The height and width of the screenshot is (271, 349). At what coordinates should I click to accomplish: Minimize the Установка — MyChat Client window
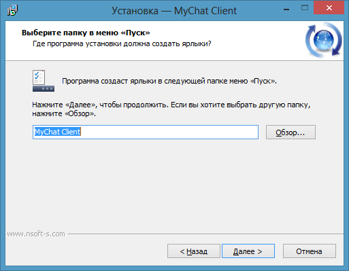(x=286, y=10)
